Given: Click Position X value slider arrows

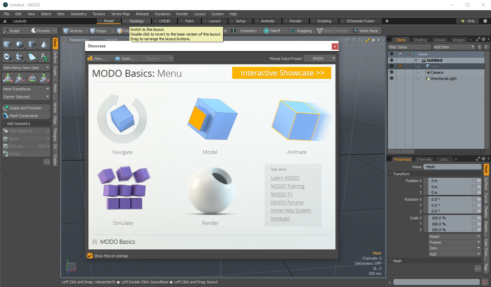Looking at the screenshot, I should [x=479, y=181].
